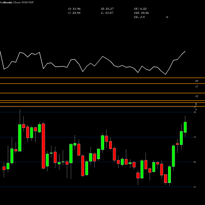Screen dimensions: 205x205
Task: Click the price axis label 21
Action: pyautogui.click(x=195, y=187)
